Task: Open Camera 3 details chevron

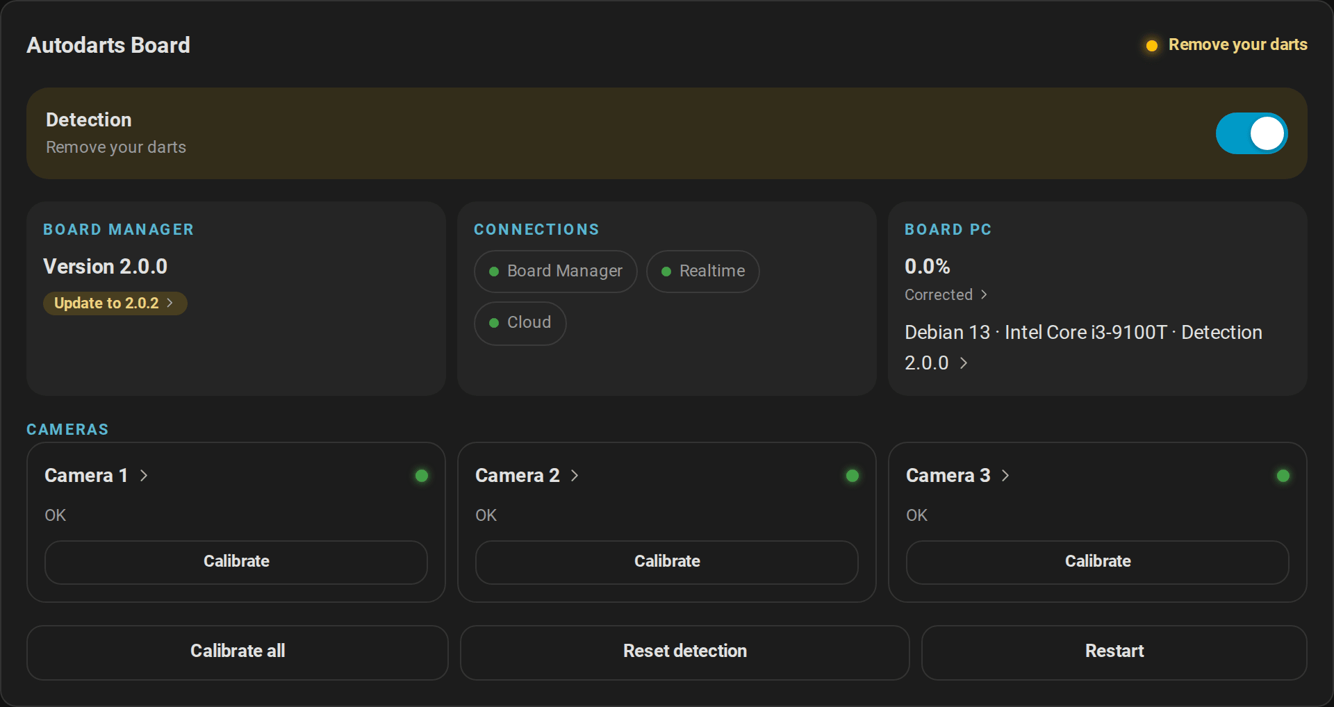Action: (1005, 476)
